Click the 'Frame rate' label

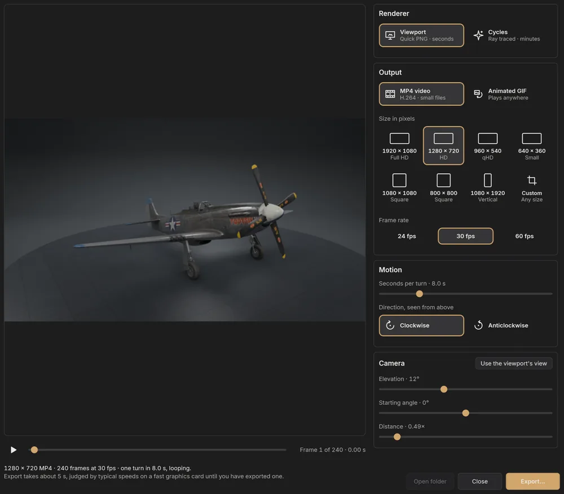(x=394, y=220)
